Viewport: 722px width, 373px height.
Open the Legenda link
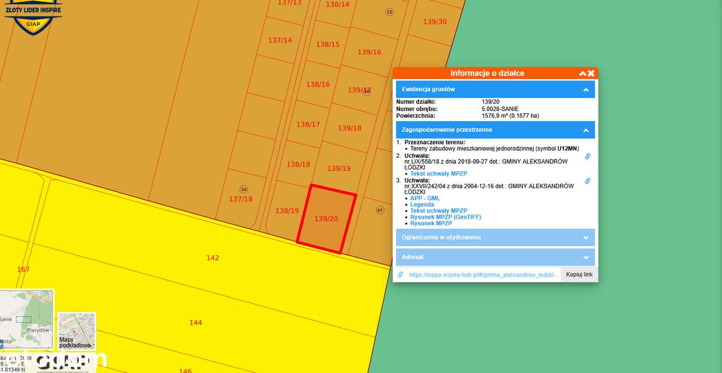coord(422,205)
